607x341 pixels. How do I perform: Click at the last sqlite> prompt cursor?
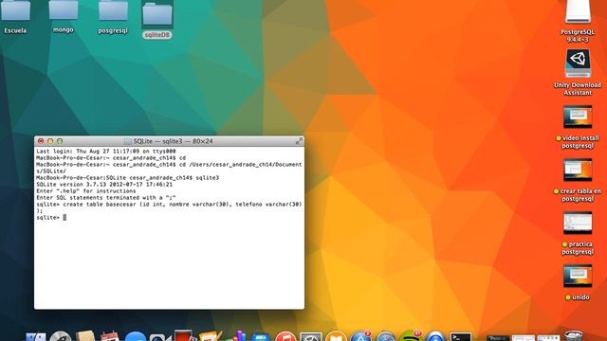[64, 218]
